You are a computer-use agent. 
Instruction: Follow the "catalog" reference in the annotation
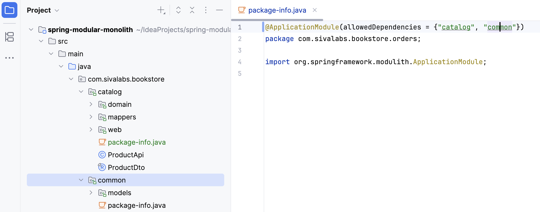pyautogui.click(x=456, y=27)
